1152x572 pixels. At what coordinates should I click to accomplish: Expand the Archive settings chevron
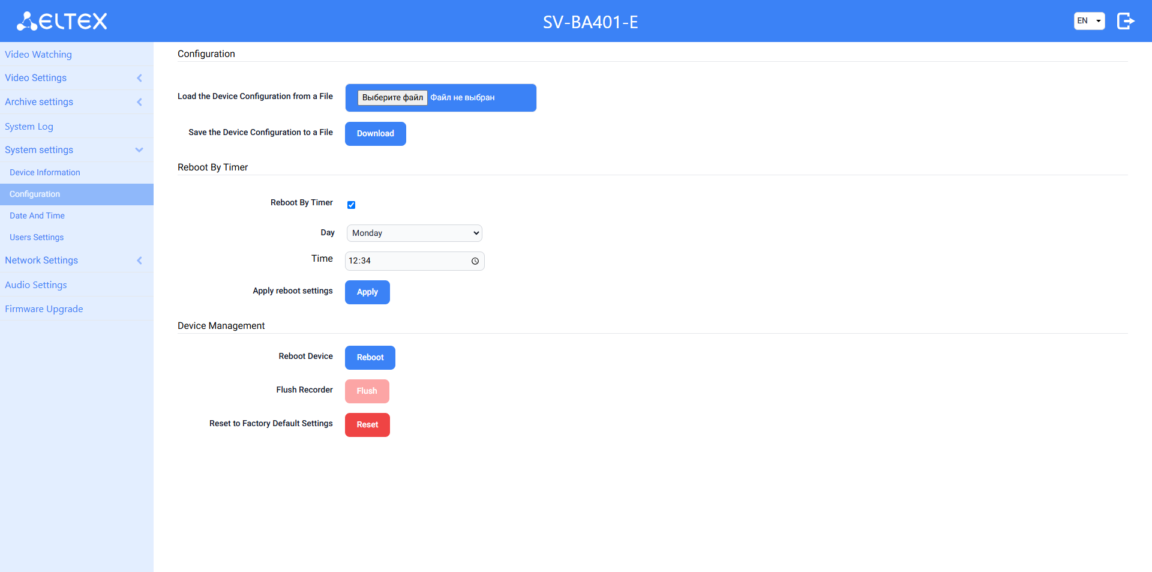[139, 102]
